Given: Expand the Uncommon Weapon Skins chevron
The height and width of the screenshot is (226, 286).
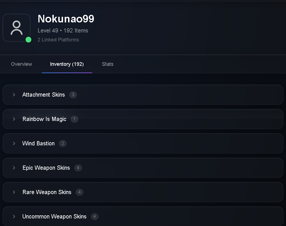Looking at the screenshot, I should pos(14,216).
